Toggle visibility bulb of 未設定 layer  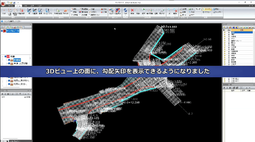(225, 36)
